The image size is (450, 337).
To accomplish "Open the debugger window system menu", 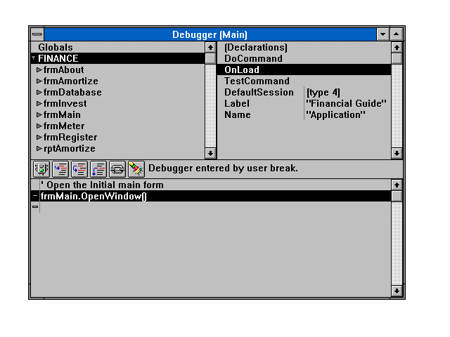I will click(37, 34).
